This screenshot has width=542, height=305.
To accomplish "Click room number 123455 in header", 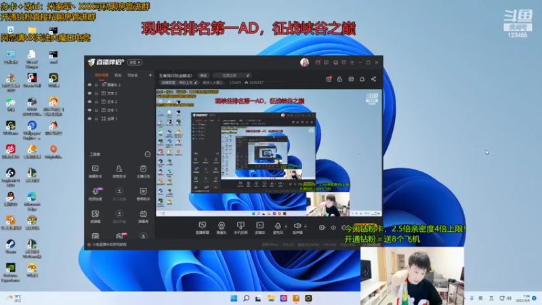I will pos(235,83).
